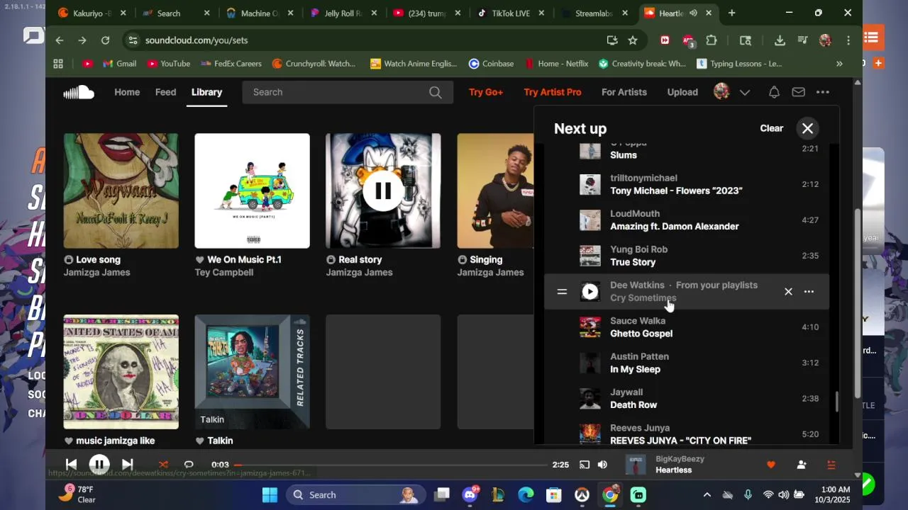Grab the reorder handle for Cry Sometimes

pyautogui.click(x=562, y=292)
